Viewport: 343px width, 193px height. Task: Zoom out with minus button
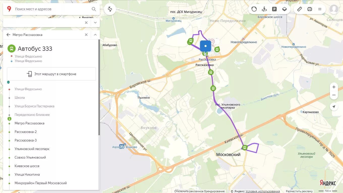point(334,95)
